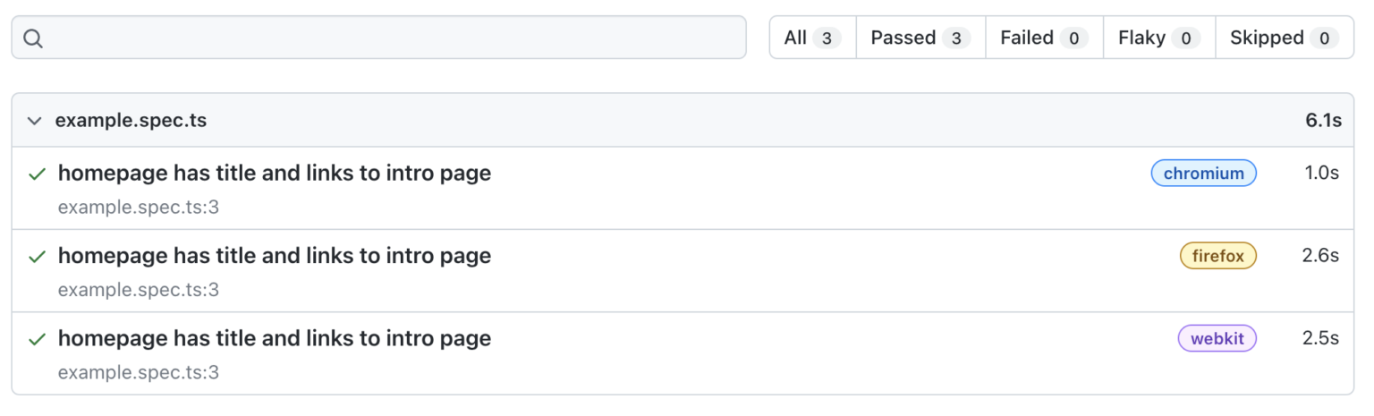
Task: Collapse the example.spec.ts file group
Action: (x=34, y=121)
